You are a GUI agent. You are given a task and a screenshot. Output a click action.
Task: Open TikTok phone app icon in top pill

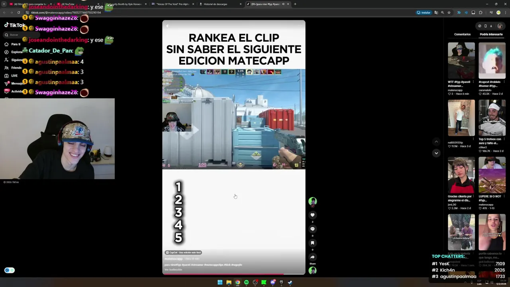485,26
